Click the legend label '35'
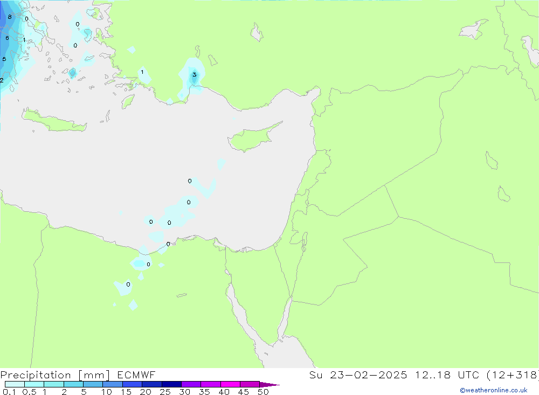This screenshot has height=395, width=539. (204, 392)
